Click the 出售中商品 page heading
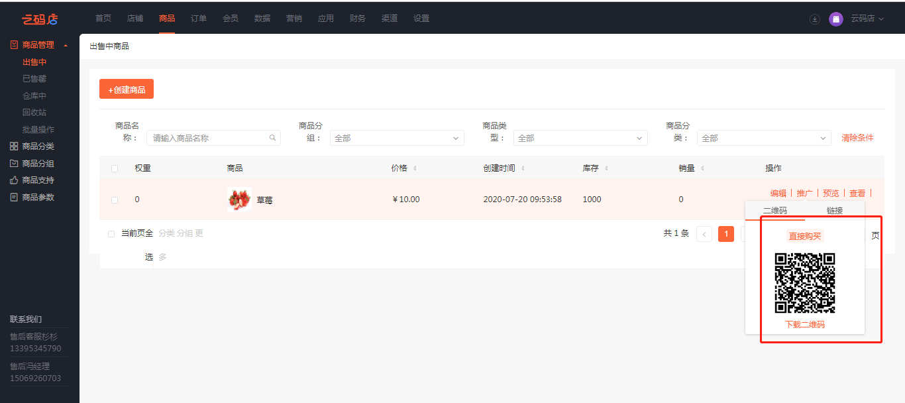 [109, 46]
